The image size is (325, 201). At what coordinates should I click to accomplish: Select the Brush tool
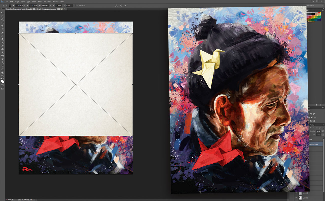3,36
